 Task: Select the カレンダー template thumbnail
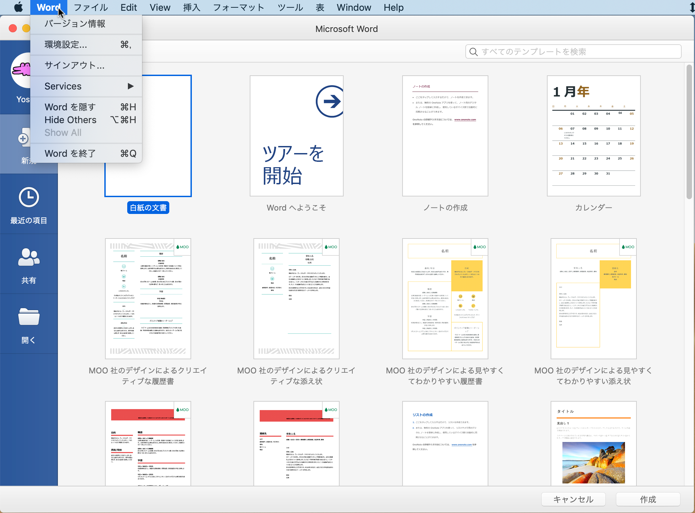(594, 136)
